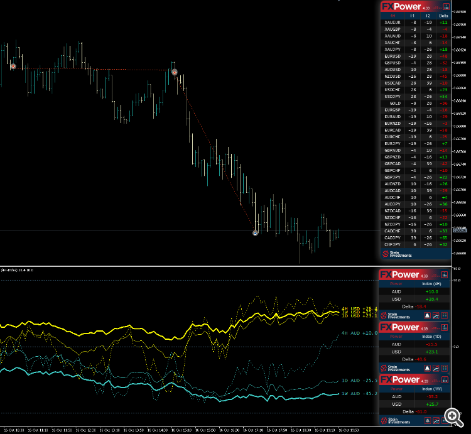Select the CHFJPY pair row

(416, 244)
